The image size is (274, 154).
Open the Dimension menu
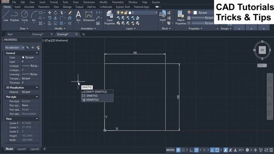coord(89,2)
